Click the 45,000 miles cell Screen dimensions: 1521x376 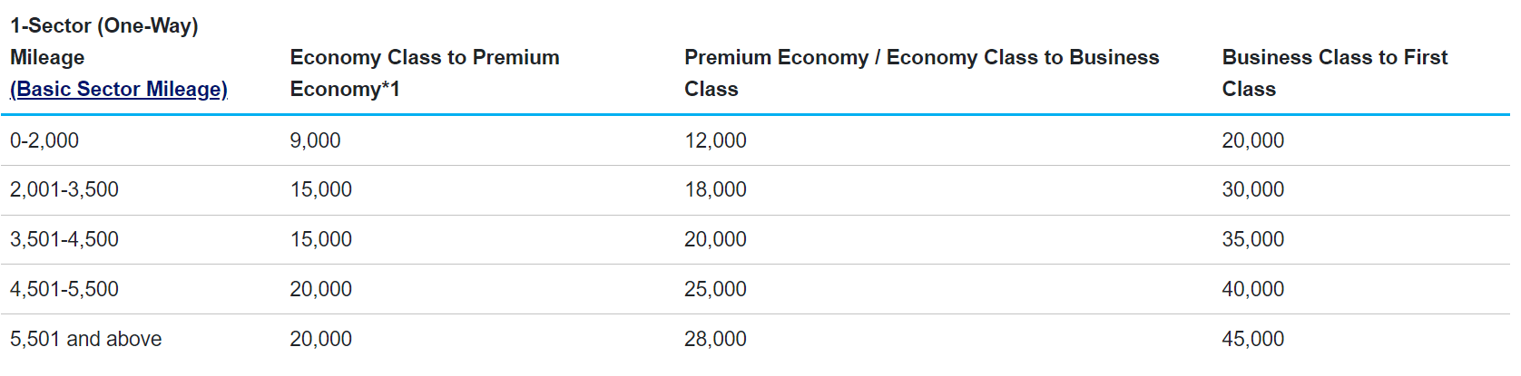[x=1252, y=339]
